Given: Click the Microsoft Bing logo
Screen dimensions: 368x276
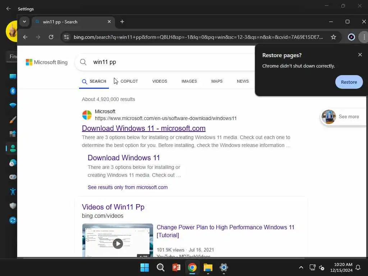Looking at the screenshot, I should [47, 62].
